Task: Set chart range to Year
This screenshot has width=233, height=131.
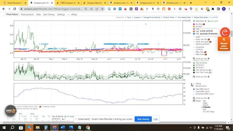Action: click(x=205, y=109)
